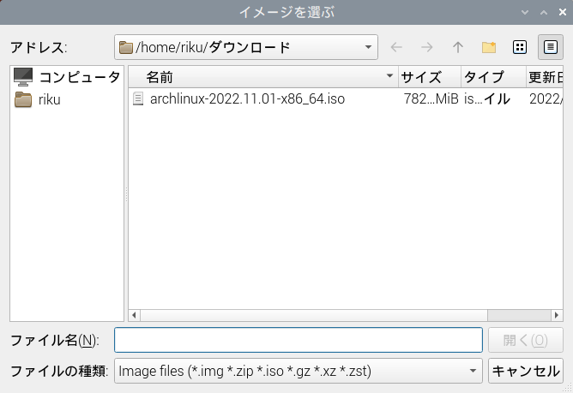This screenshot has width=573, height=393.
Task: Click the ファイル名 input field
Action: [299, 340]
